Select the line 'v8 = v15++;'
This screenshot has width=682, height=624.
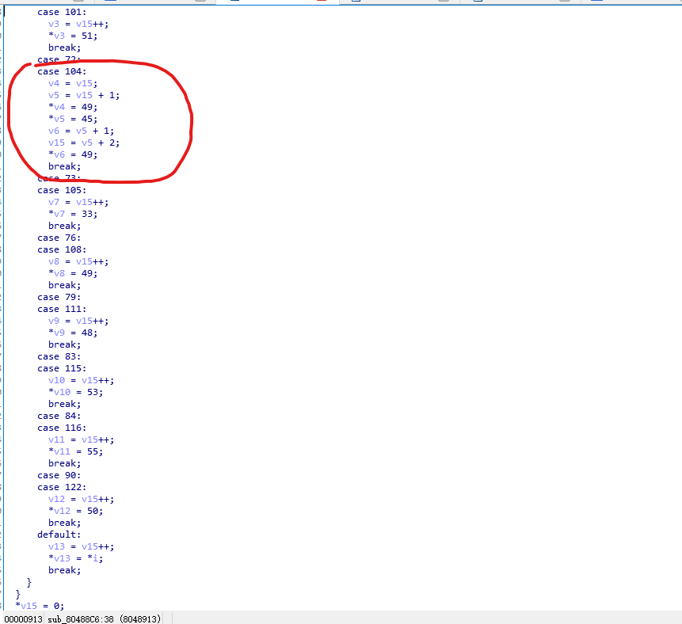point(78,261)
